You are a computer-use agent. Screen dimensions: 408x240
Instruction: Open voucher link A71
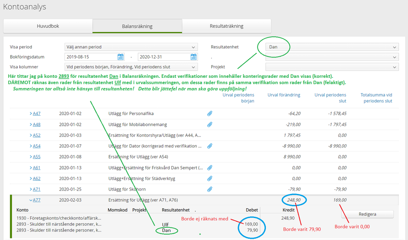(x=37, y=189)
